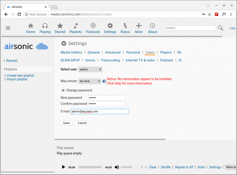Open Playlists music note icon

(76, 26)
